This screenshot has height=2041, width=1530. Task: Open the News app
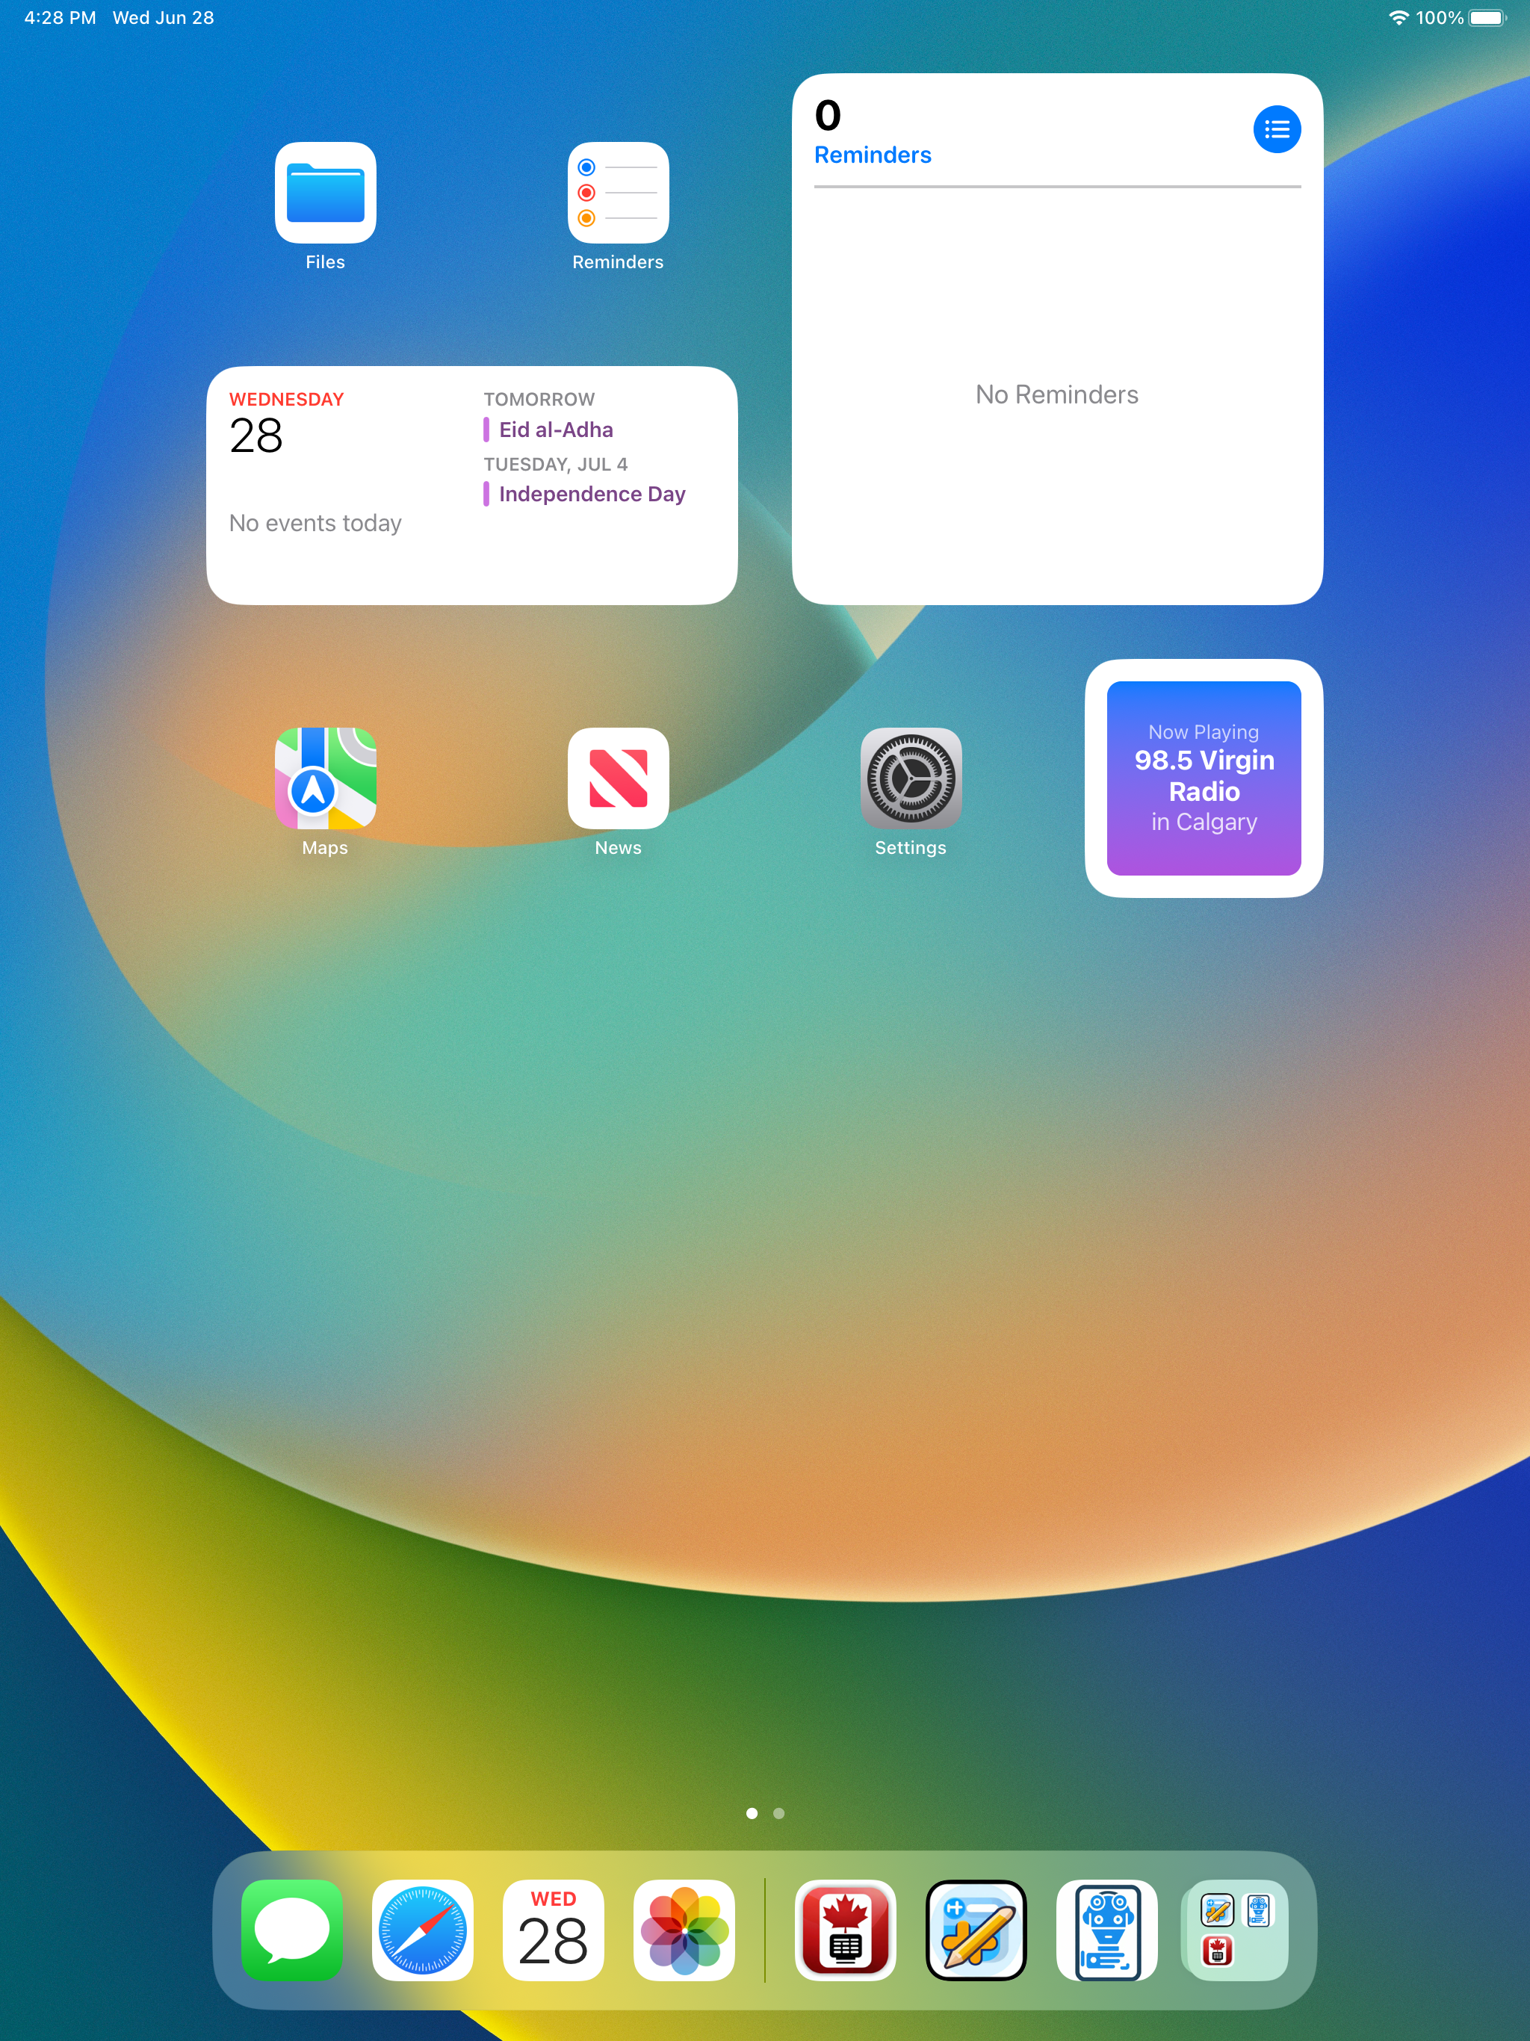[x=617, y=778]
